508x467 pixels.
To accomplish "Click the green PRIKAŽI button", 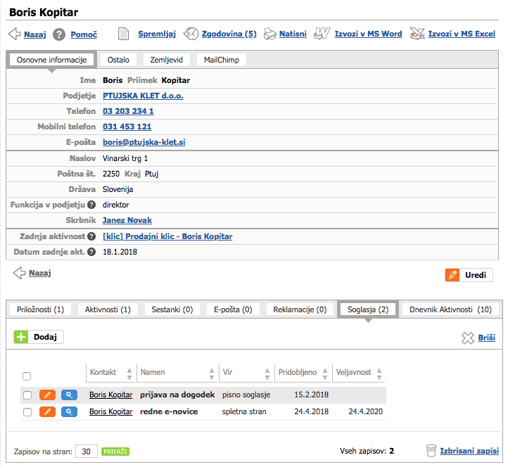I will 115,452.
